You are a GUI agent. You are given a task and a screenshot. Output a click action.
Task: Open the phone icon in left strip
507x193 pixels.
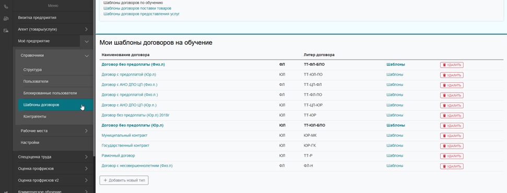coord(6,6)
